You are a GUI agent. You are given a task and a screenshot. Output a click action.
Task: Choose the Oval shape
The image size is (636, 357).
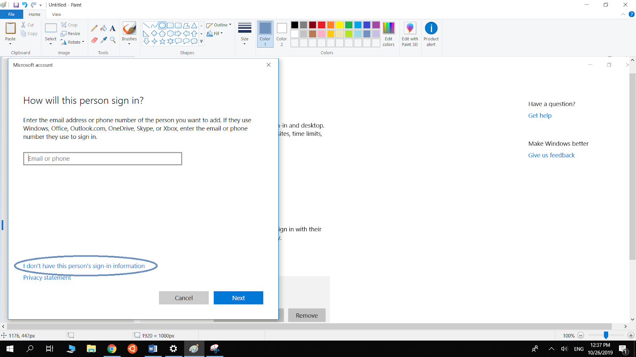tap(162, 26)
